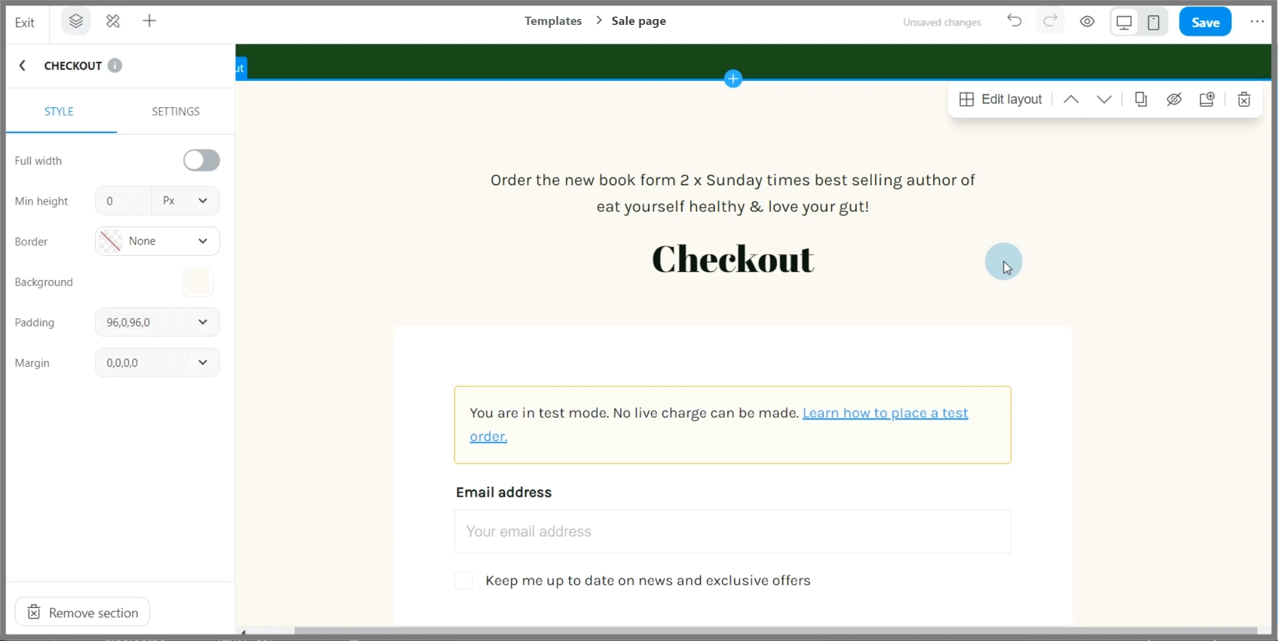Open Templates breadcrumb
The height and width of the screenshot is (641, 1278).
(553, 21)
